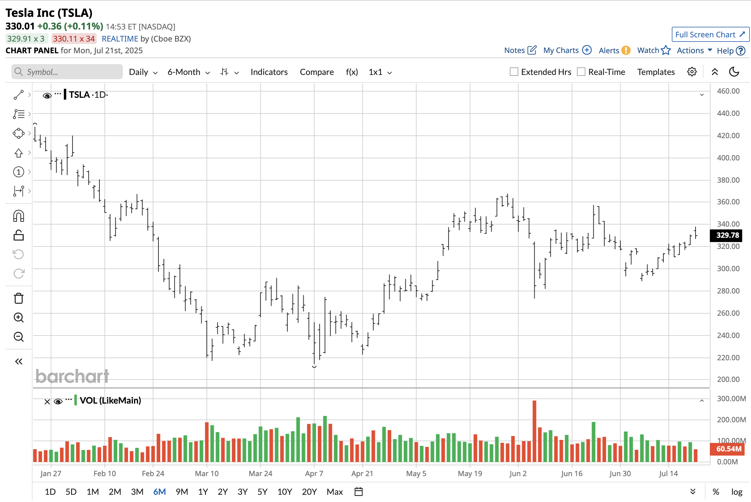
Task: Select the 1D time range
Action: [x=50, y=492]
